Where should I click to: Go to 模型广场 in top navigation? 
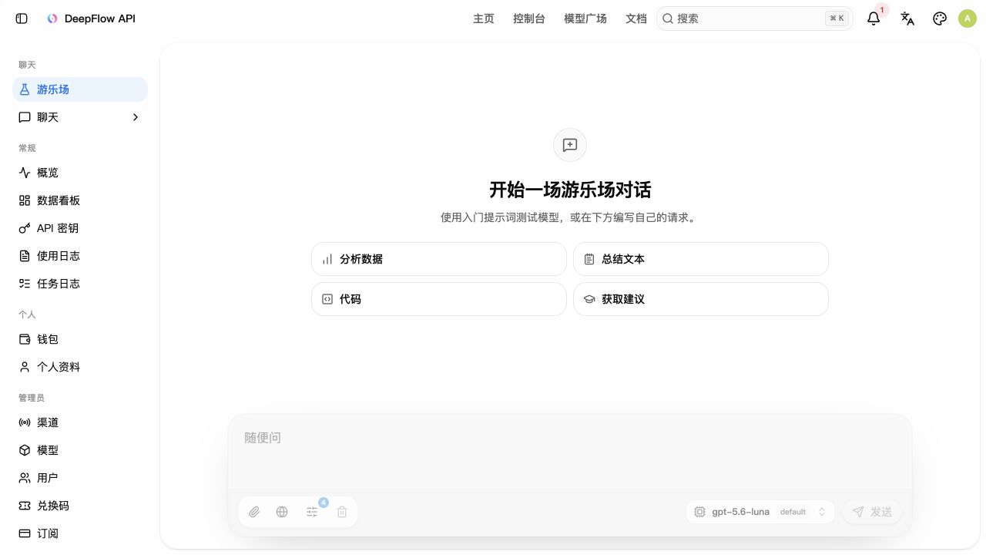[585, 18]
